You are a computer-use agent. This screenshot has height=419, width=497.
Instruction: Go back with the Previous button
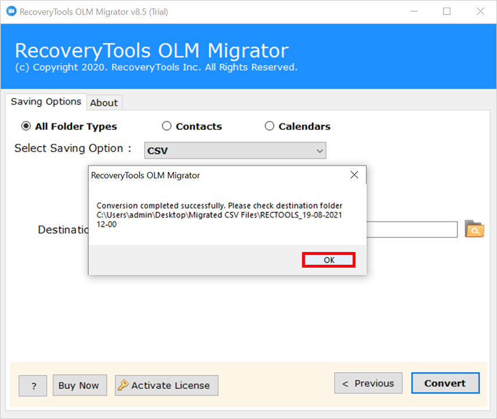coord(369,383)
